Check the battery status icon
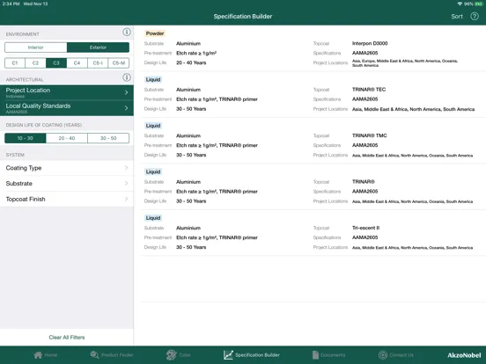 pos(478,4)
